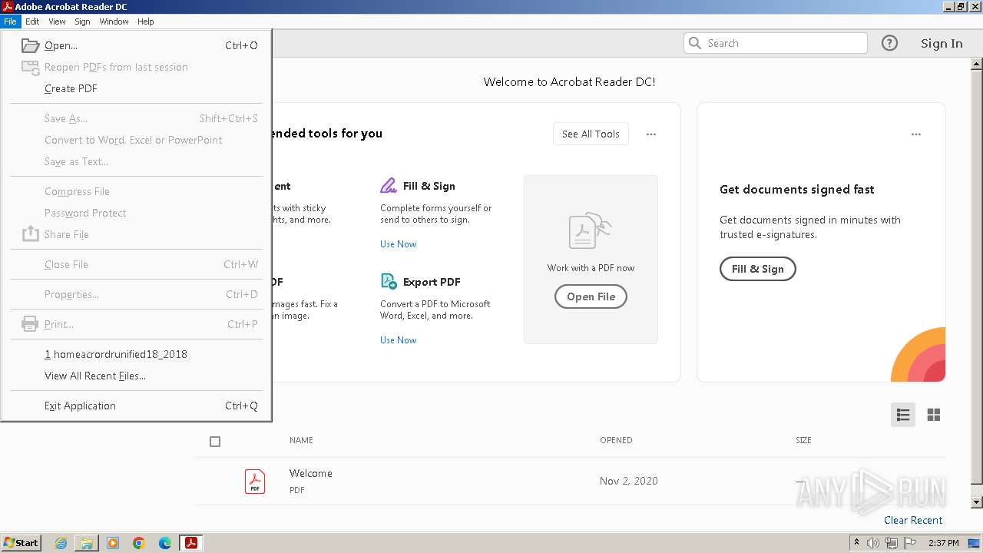Switch recent files to thumbnail grid view
Viewport: 983px width, 553px height.
[934, 415]
